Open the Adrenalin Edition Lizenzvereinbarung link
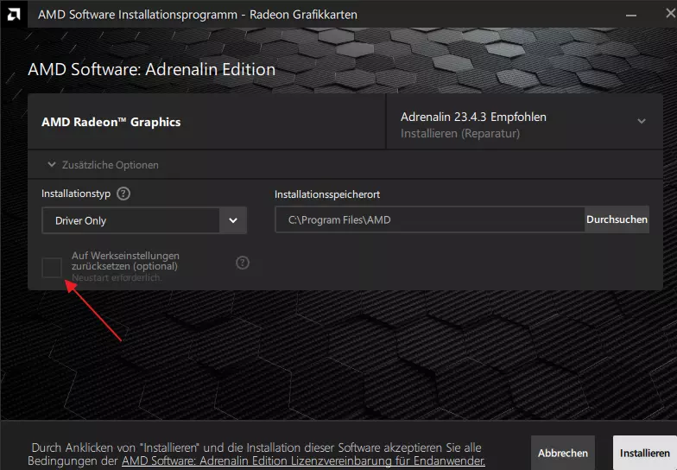Screen dimensions: 677x470 point(303,461)
